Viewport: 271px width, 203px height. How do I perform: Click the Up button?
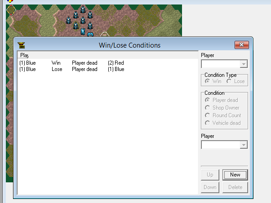(210, 175)
